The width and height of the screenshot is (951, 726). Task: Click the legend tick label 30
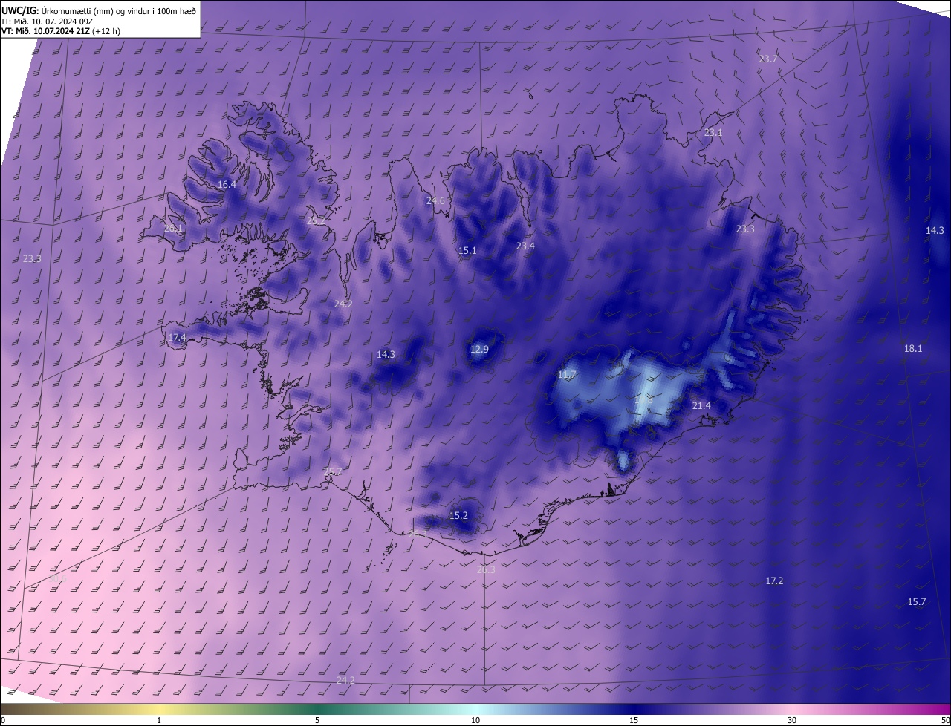(x=792, y=720)
